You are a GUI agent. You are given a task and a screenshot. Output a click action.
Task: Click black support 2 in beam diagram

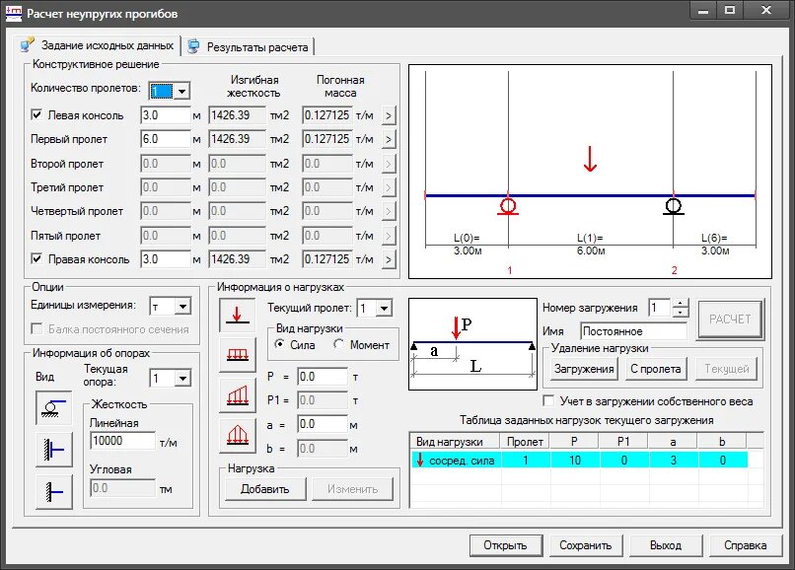click(x=674, y=206)
